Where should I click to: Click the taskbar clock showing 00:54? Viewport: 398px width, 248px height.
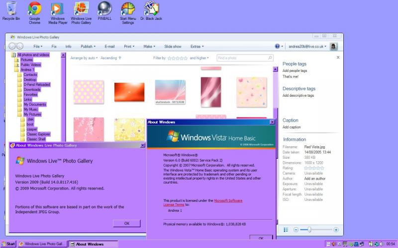pyautogui.click(x=391, y=244)
